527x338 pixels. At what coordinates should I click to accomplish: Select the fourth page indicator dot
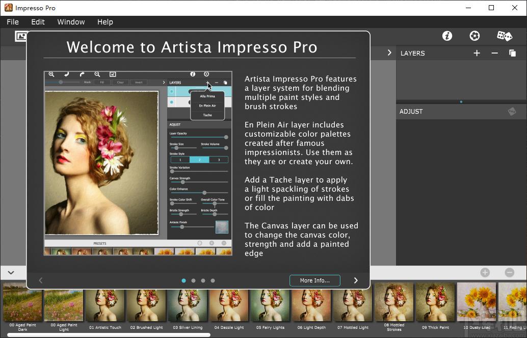pyautogui.click(x=213, y=280)
